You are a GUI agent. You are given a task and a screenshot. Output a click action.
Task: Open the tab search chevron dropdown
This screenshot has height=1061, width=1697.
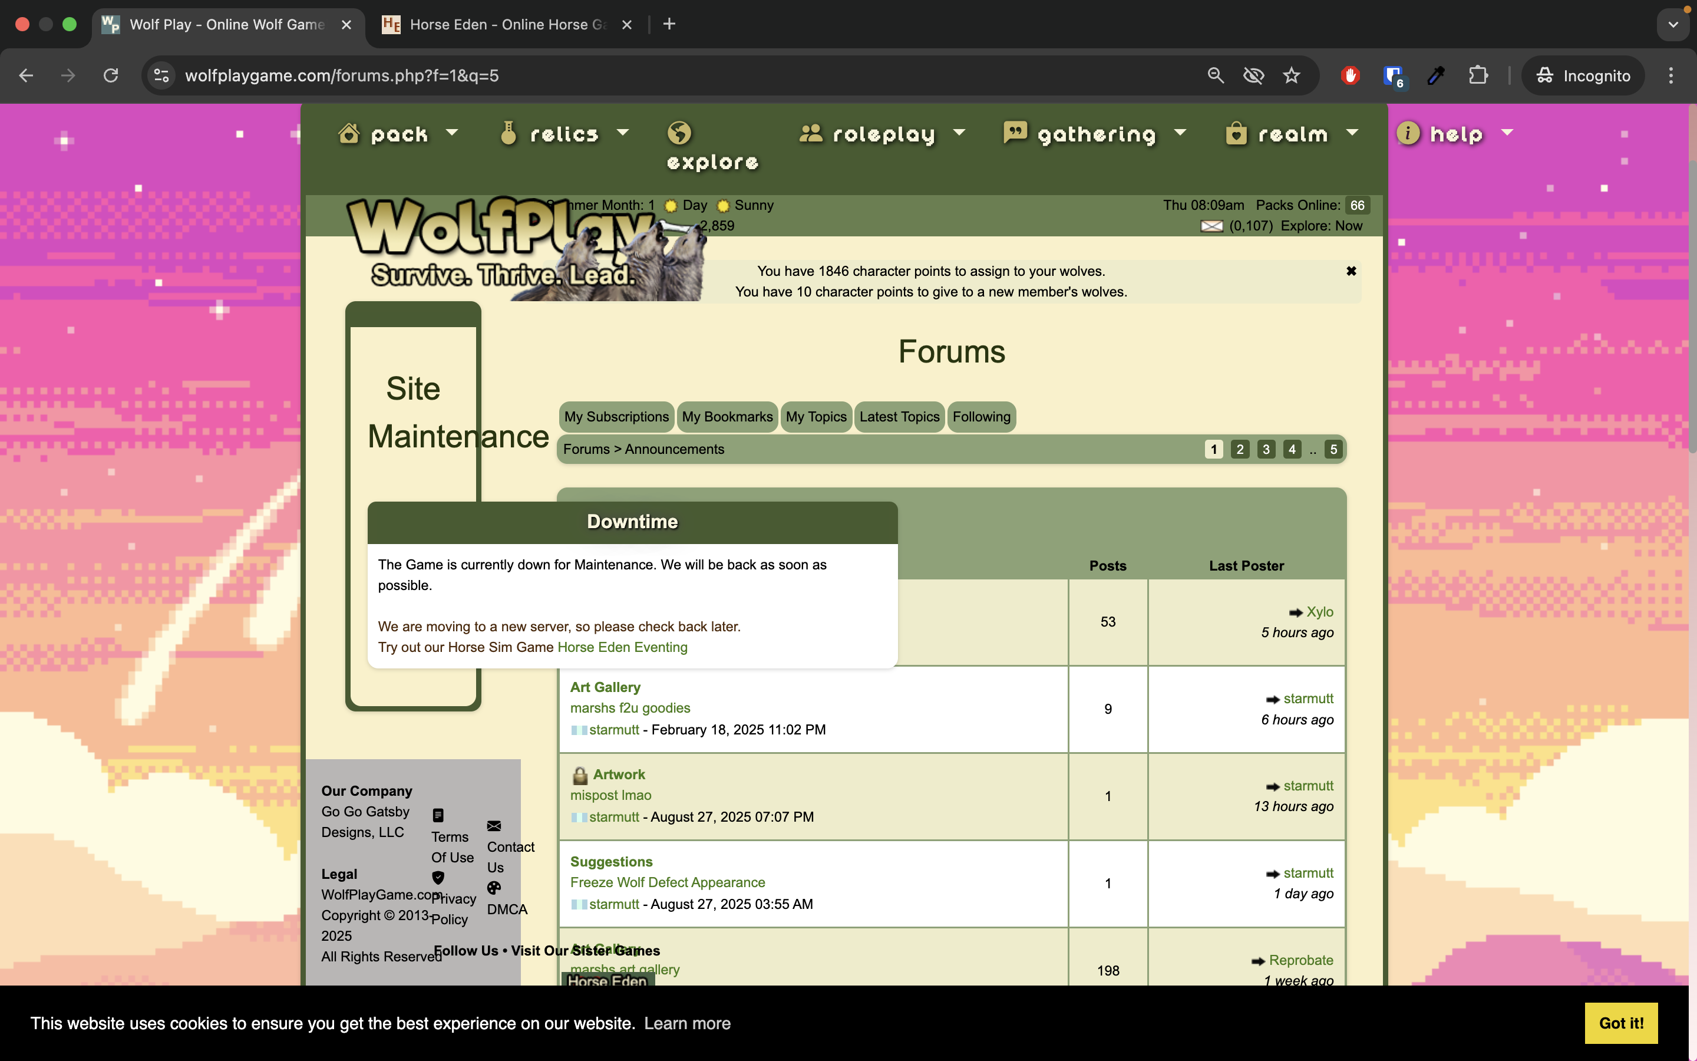[1673, 25]
